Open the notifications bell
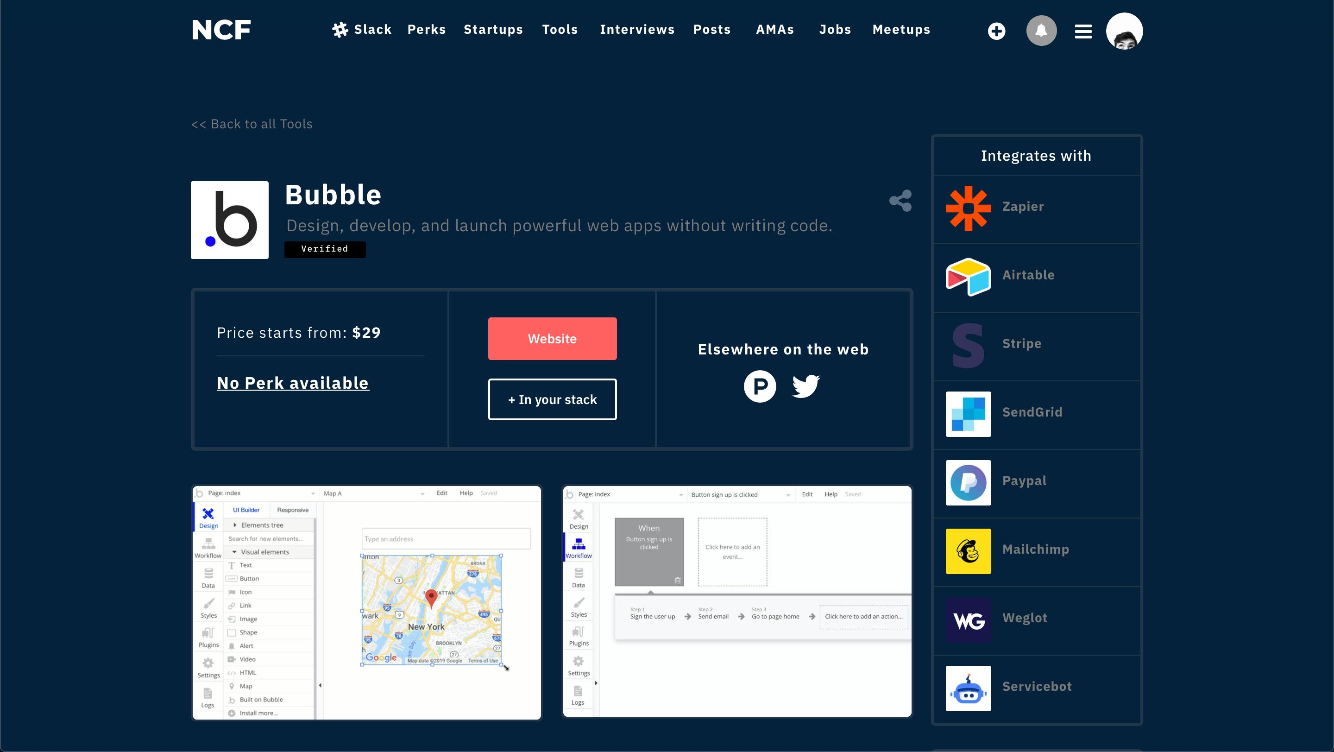 (x=1041, y=31)
